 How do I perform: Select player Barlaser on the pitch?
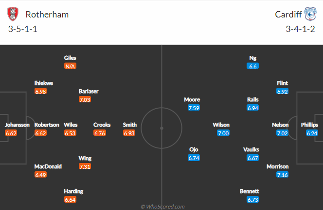(89, 91)
